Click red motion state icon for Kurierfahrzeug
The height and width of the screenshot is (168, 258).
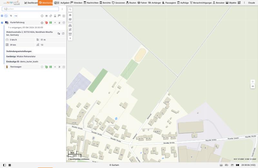(x=46, y=22)
